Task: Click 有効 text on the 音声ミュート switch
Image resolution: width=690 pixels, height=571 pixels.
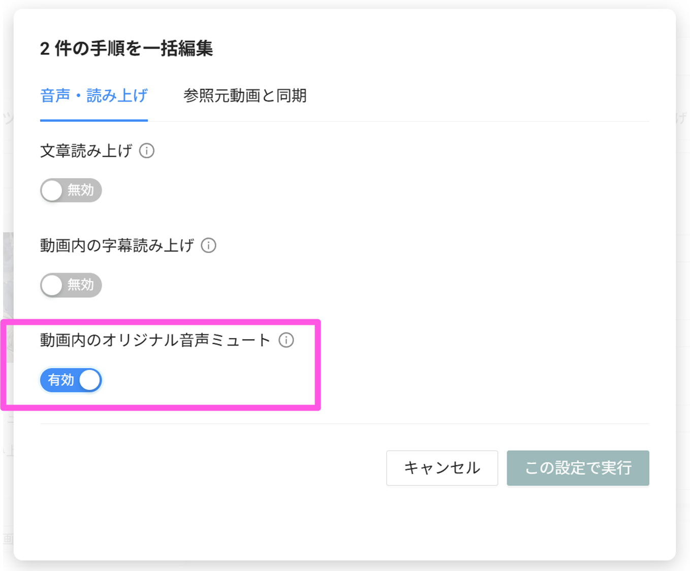Action: pos(61,380)
